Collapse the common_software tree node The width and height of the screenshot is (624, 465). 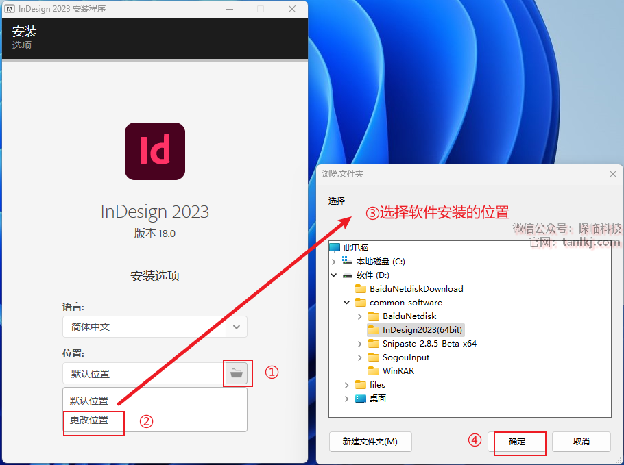346,303
